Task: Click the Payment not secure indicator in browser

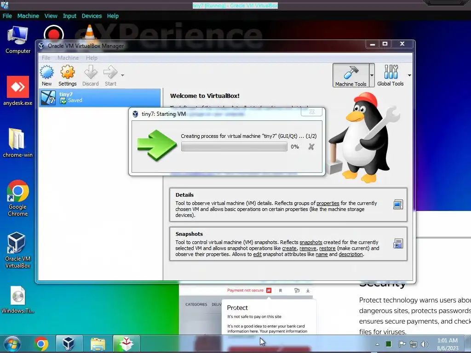Action: tap(249, 290)
